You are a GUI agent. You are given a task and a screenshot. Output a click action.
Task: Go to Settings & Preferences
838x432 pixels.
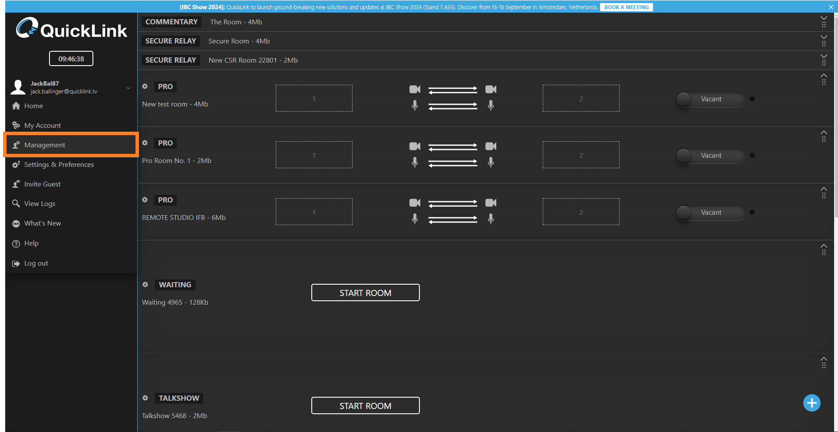[59, 165]
